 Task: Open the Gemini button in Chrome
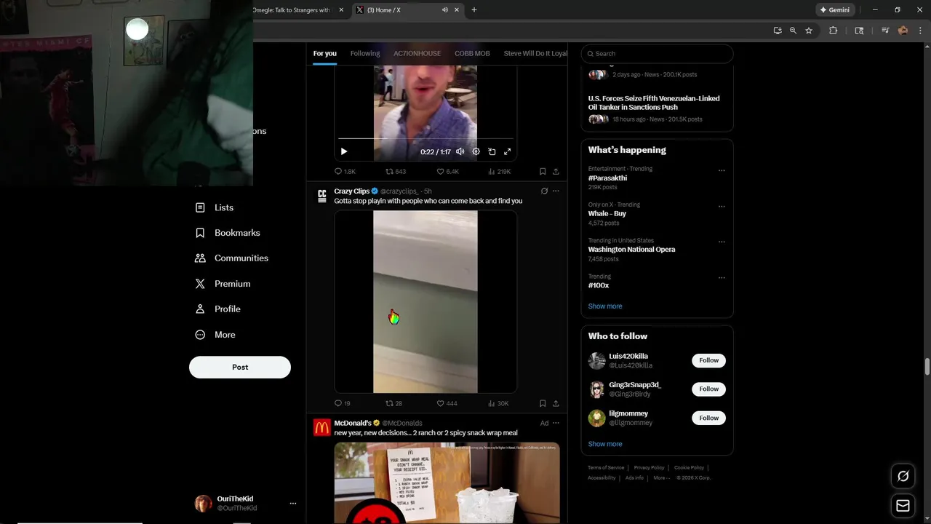(835, 10)
